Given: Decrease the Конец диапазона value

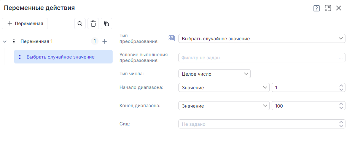Looking at the screenshot, I should pyautogui.click(x=341, y=108).
